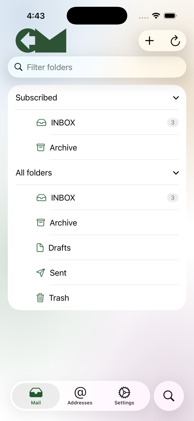
Task: Tap the archive box icon under Subscribed
Action: 41,147
